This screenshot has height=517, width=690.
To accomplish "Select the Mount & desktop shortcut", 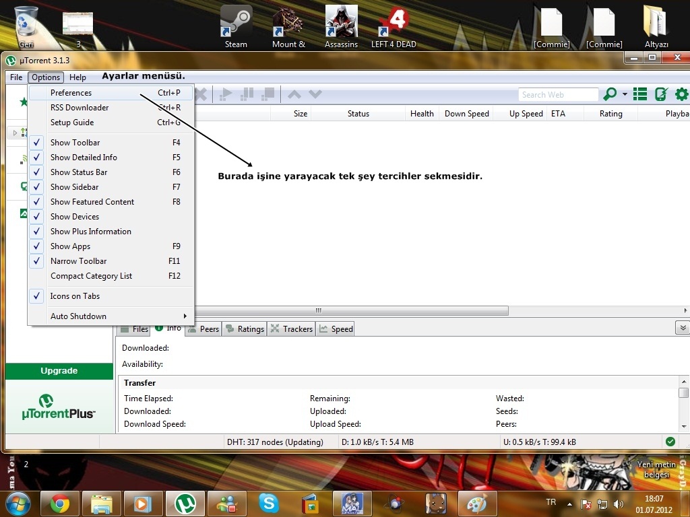I will tap(288, 27).
